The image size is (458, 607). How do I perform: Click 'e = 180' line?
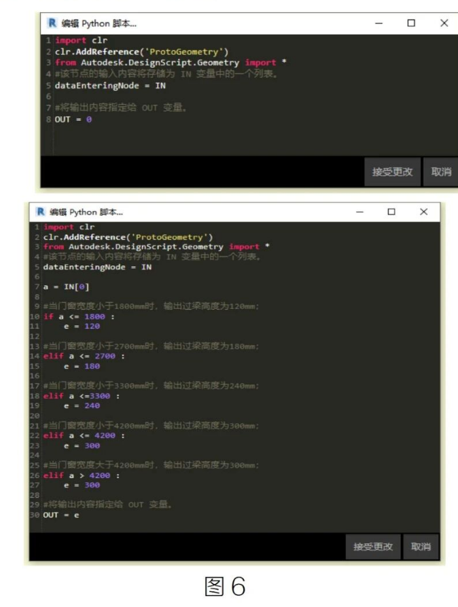pyautogui.click(x=82, y=366)
